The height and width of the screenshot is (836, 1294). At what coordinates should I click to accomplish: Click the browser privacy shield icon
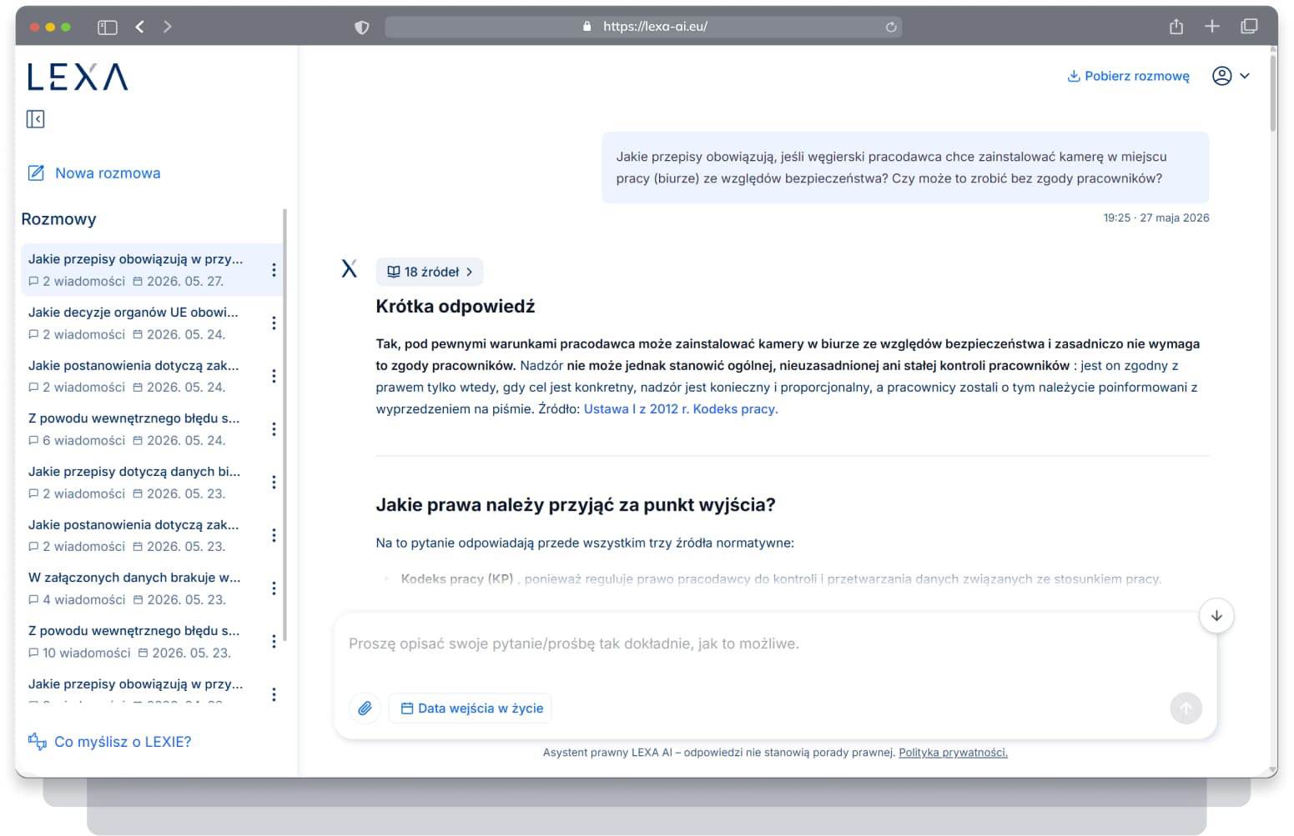tap(361, 28)
